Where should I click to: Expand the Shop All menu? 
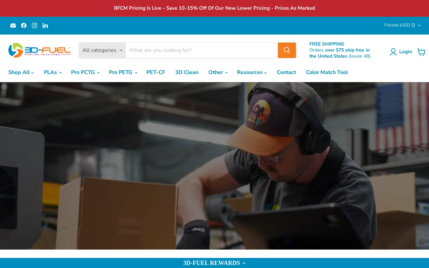(x=21, y=72)
